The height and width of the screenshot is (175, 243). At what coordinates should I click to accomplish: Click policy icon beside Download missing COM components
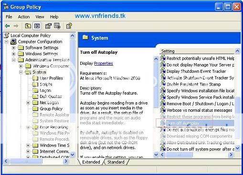163,136
